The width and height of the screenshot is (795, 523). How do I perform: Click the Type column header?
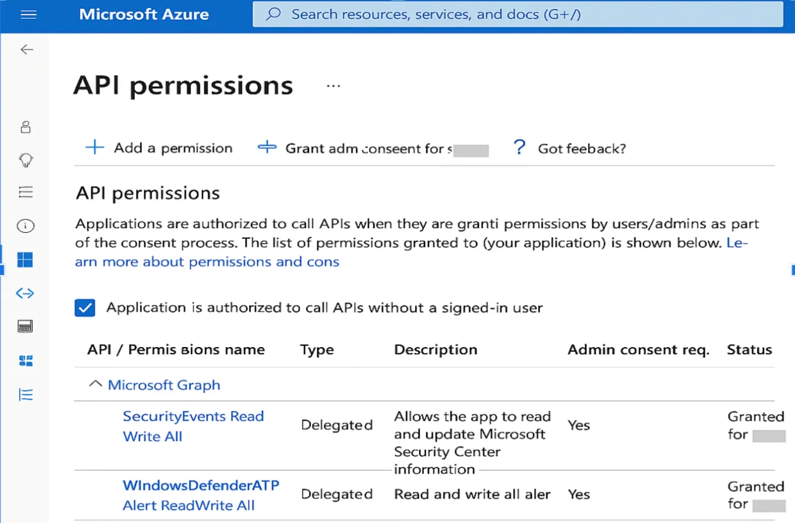point(317,350)
